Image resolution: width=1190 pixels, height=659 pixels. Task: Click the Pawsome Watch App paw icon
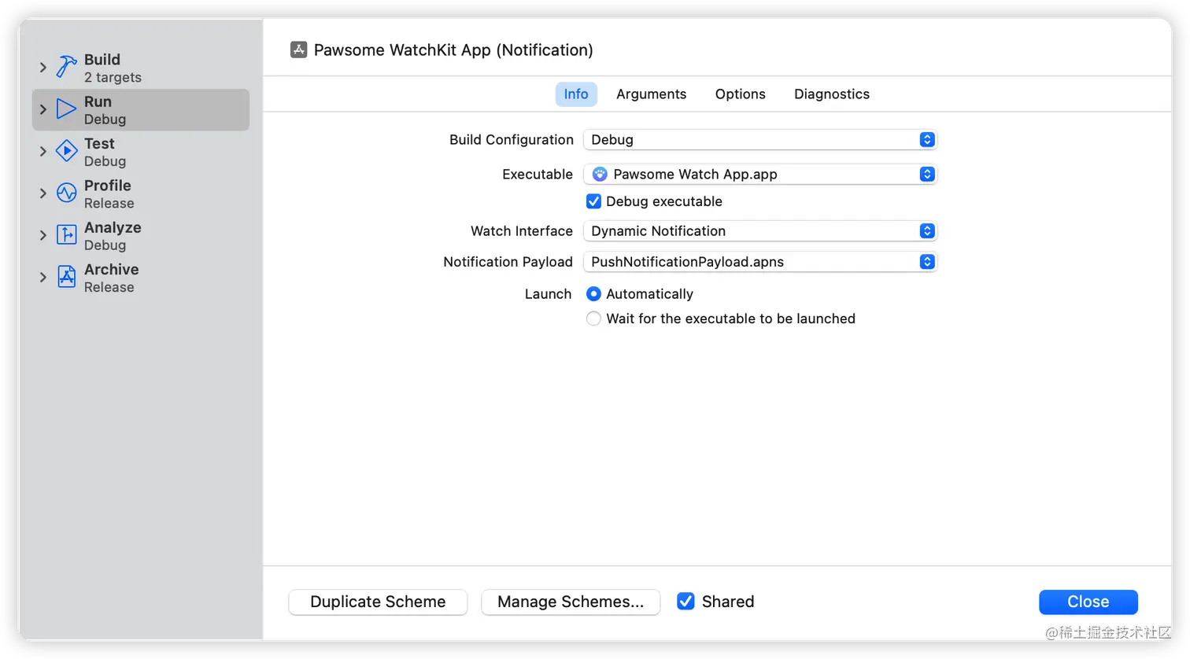(600, 175)
